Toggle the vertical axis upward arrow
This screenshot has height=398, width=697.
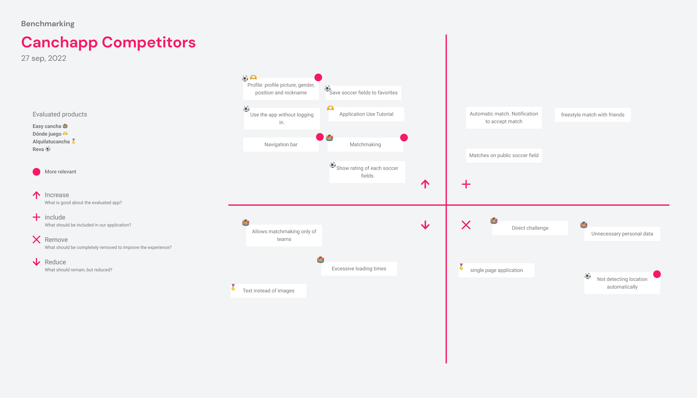(x=424, y=183)
